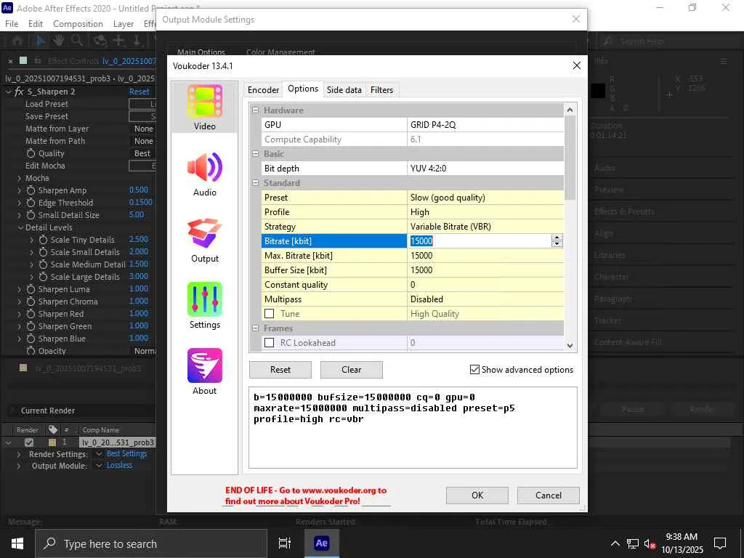Click the network tray icon

pos(633,543)
